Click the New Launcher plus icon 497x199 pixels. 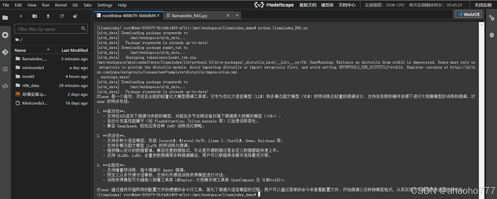21,16
